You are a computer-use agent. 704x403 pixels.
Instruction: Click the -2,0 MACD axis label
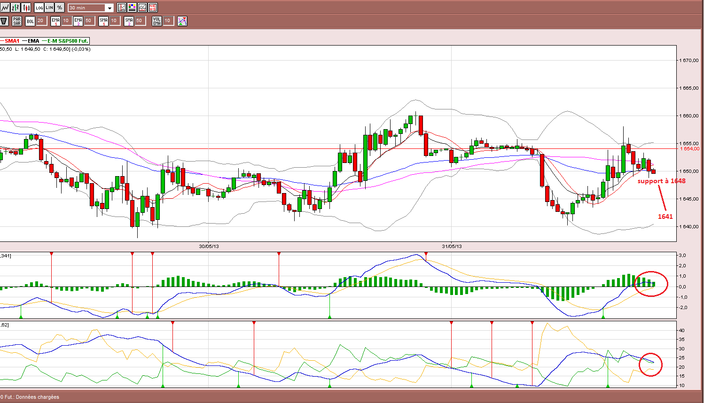tap(682, 308)
